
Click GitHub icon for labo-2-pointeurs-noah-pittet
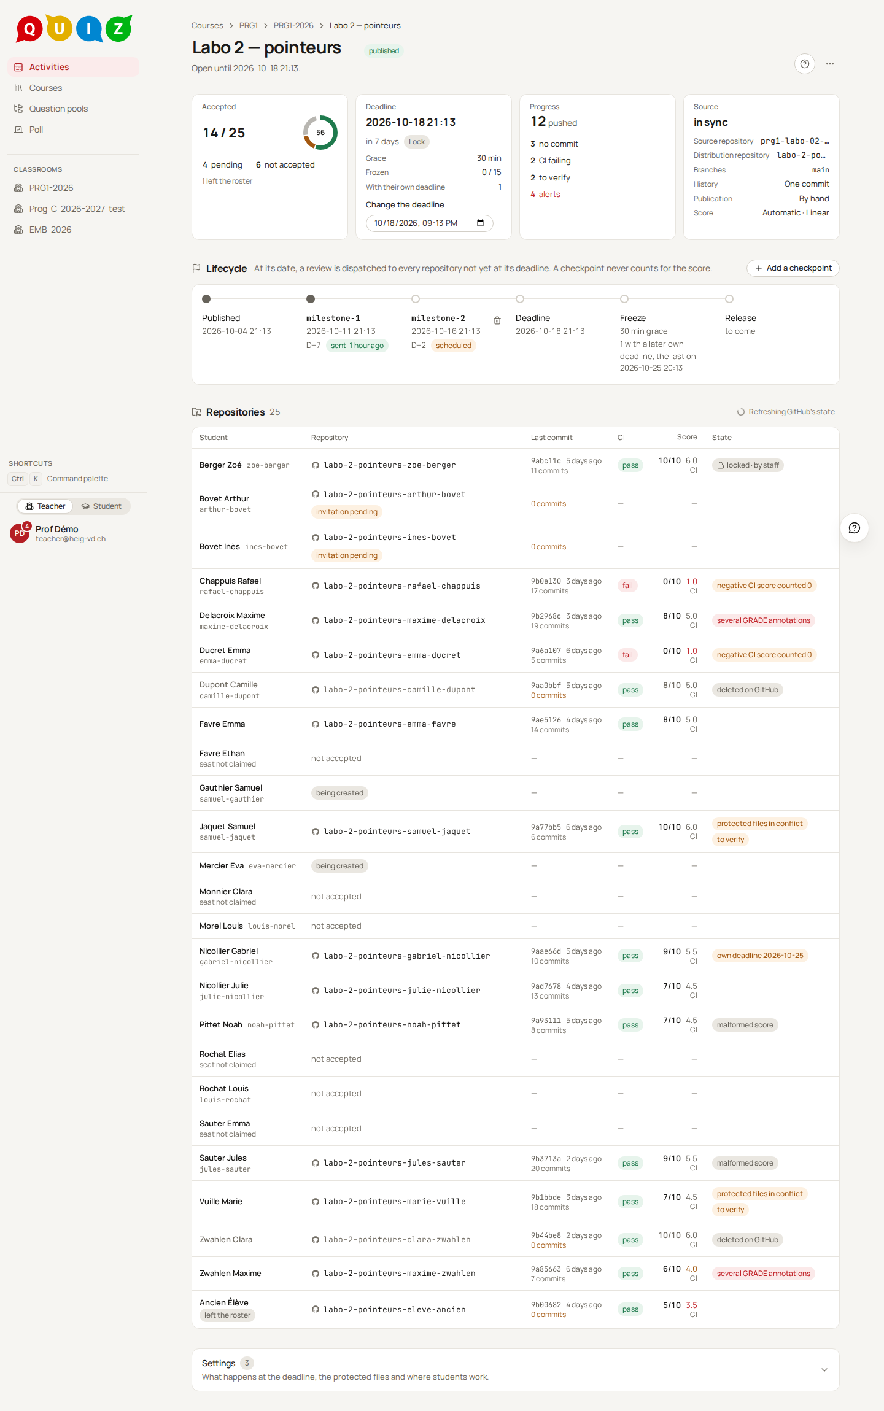coord(316,1025)
